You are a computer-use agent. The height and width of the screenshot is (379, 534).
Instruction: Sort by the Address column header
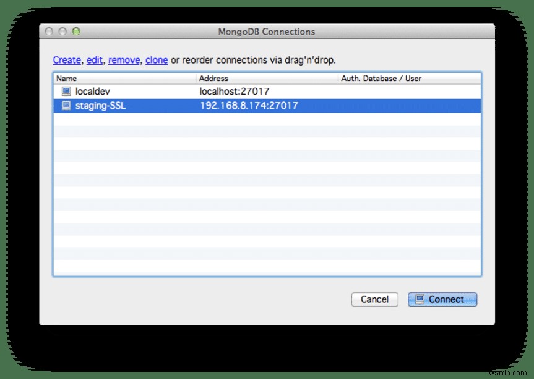pyautogui.click(x=267, y=79)
